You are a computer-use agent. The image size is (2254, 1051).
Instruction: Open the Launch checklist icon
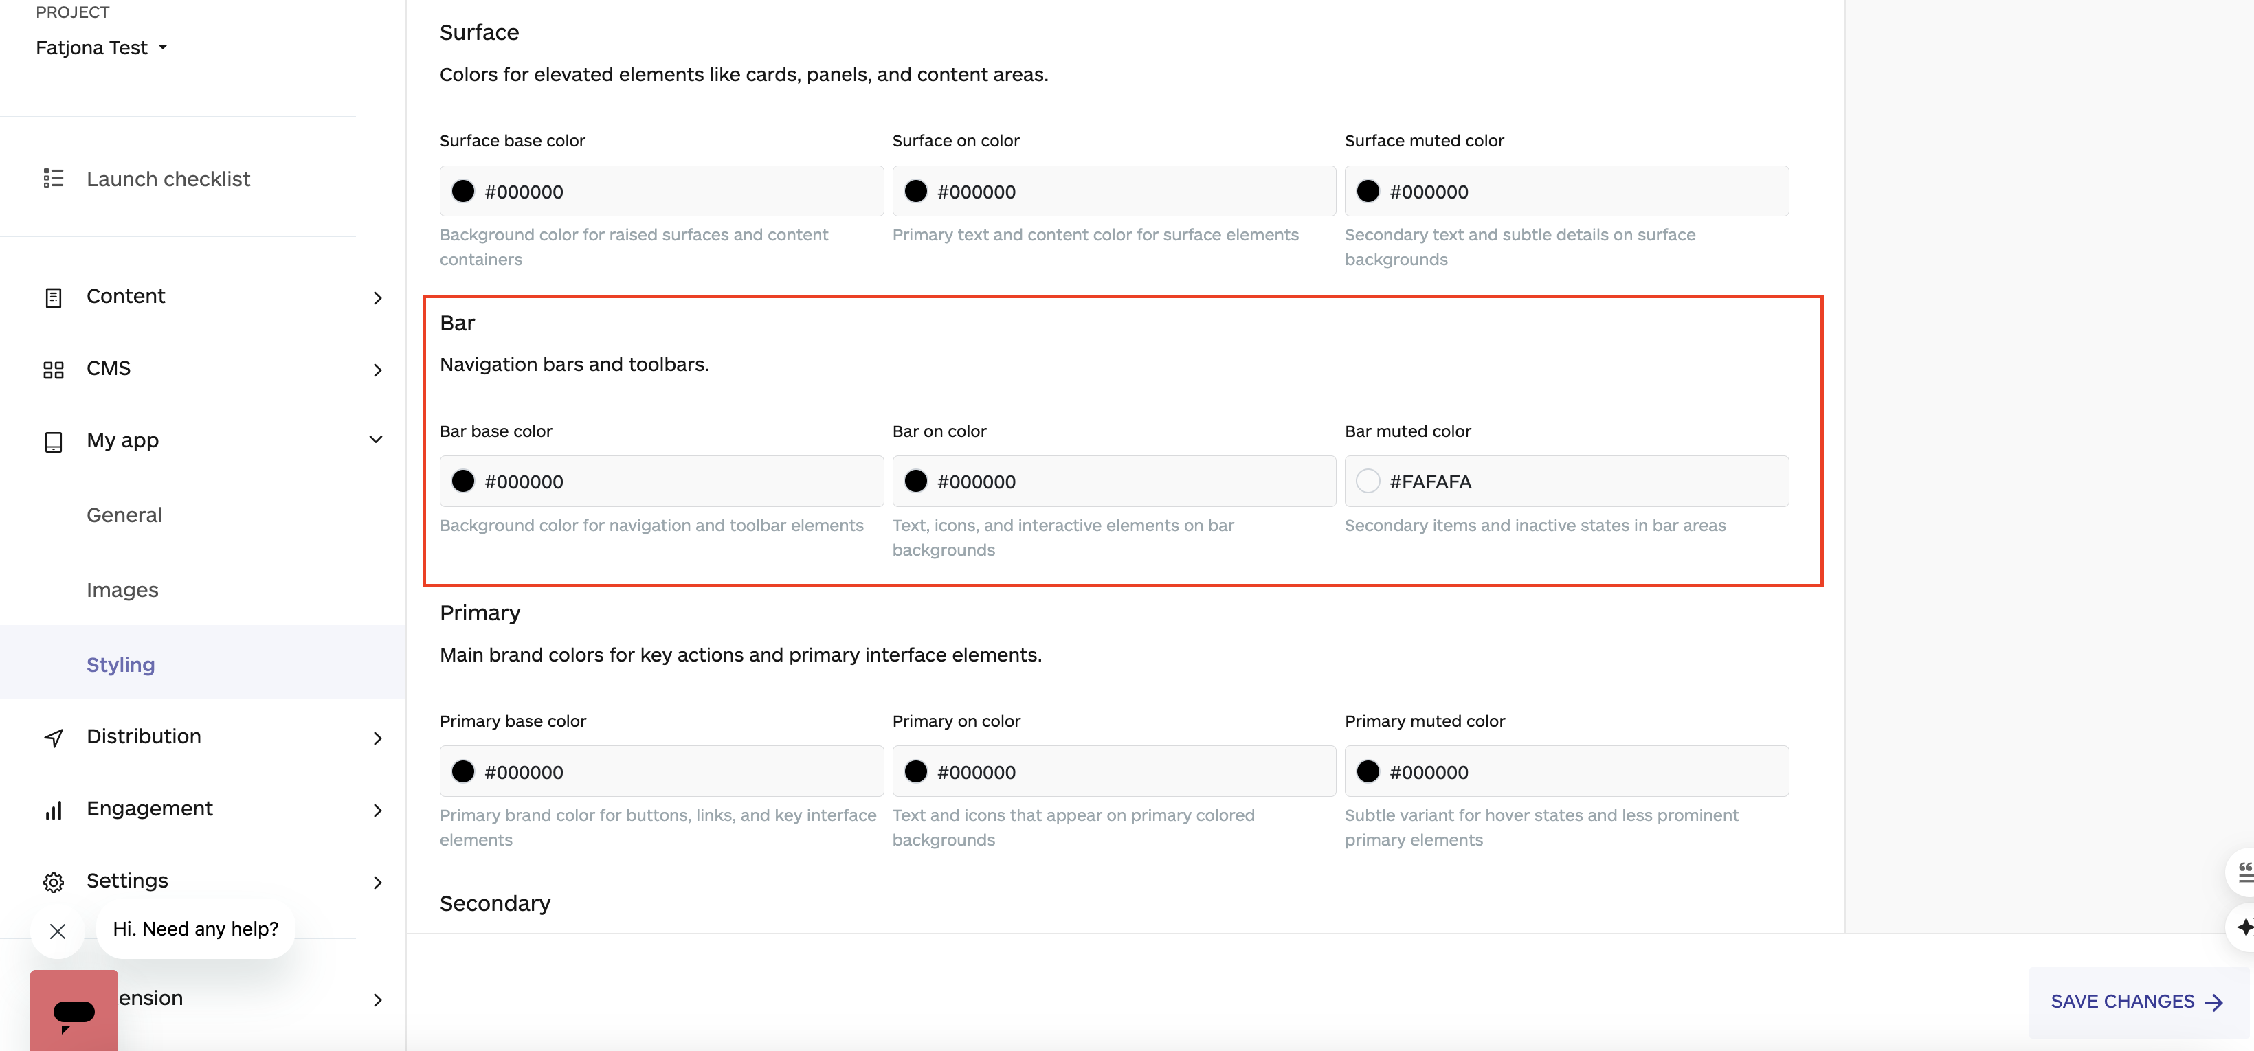pos(54,179)
